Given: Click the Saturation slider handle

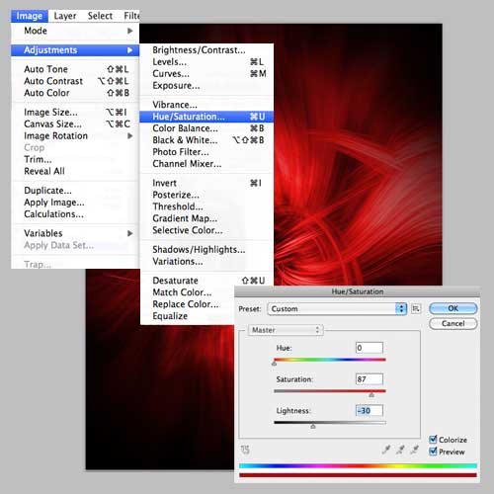Looking at the screenshot, I should (x=371, y=395).
